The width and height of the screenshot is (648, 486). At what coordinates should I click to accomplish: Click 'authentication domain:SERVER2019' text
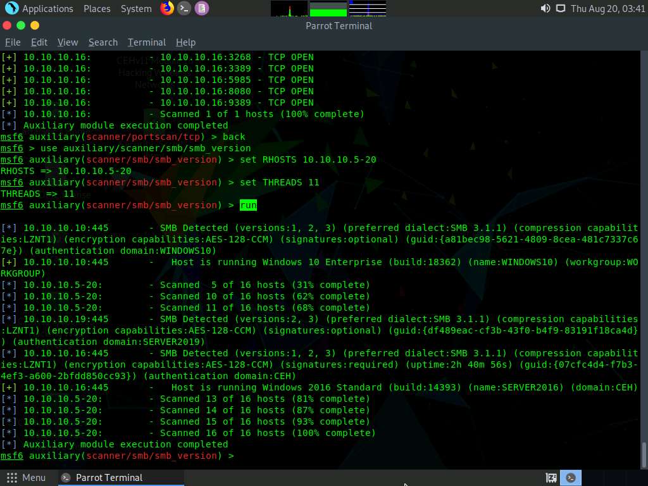(x=109, y=342)
